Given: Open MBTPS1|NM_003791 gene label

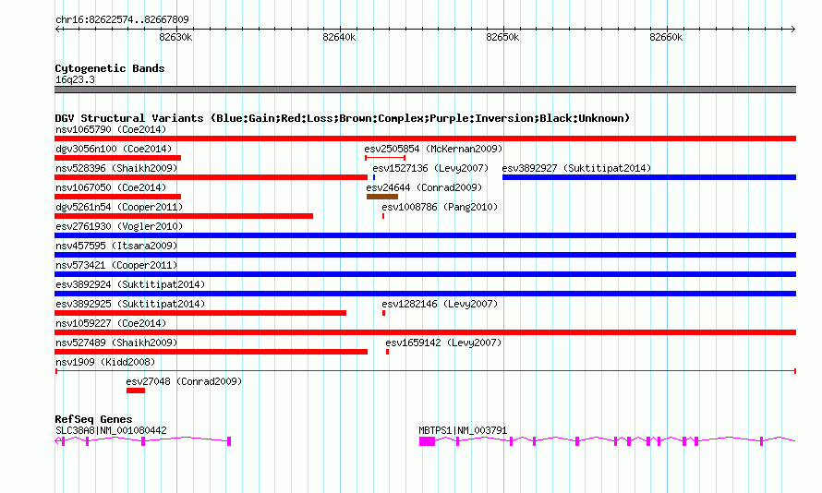Looking at the screenshot, I should tap(463, 430).
